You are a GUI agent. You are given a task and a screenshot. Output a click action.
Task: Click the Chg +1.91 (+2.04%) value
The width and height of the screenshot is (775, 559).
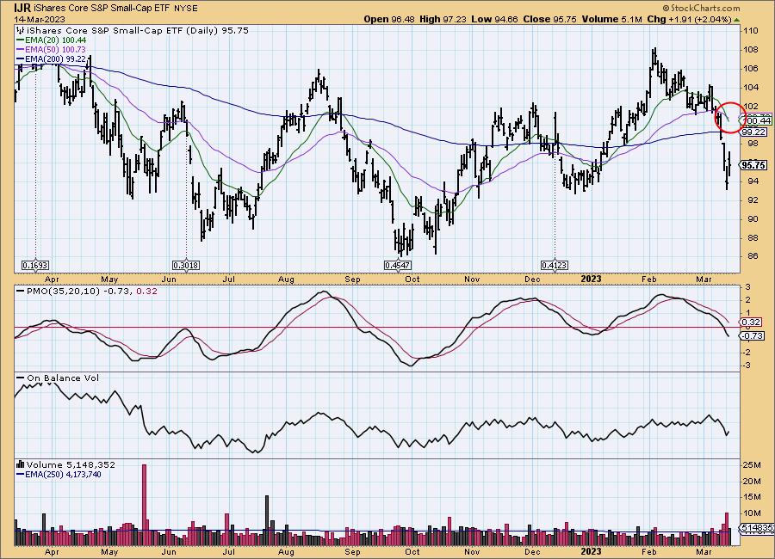pos(689,19)
